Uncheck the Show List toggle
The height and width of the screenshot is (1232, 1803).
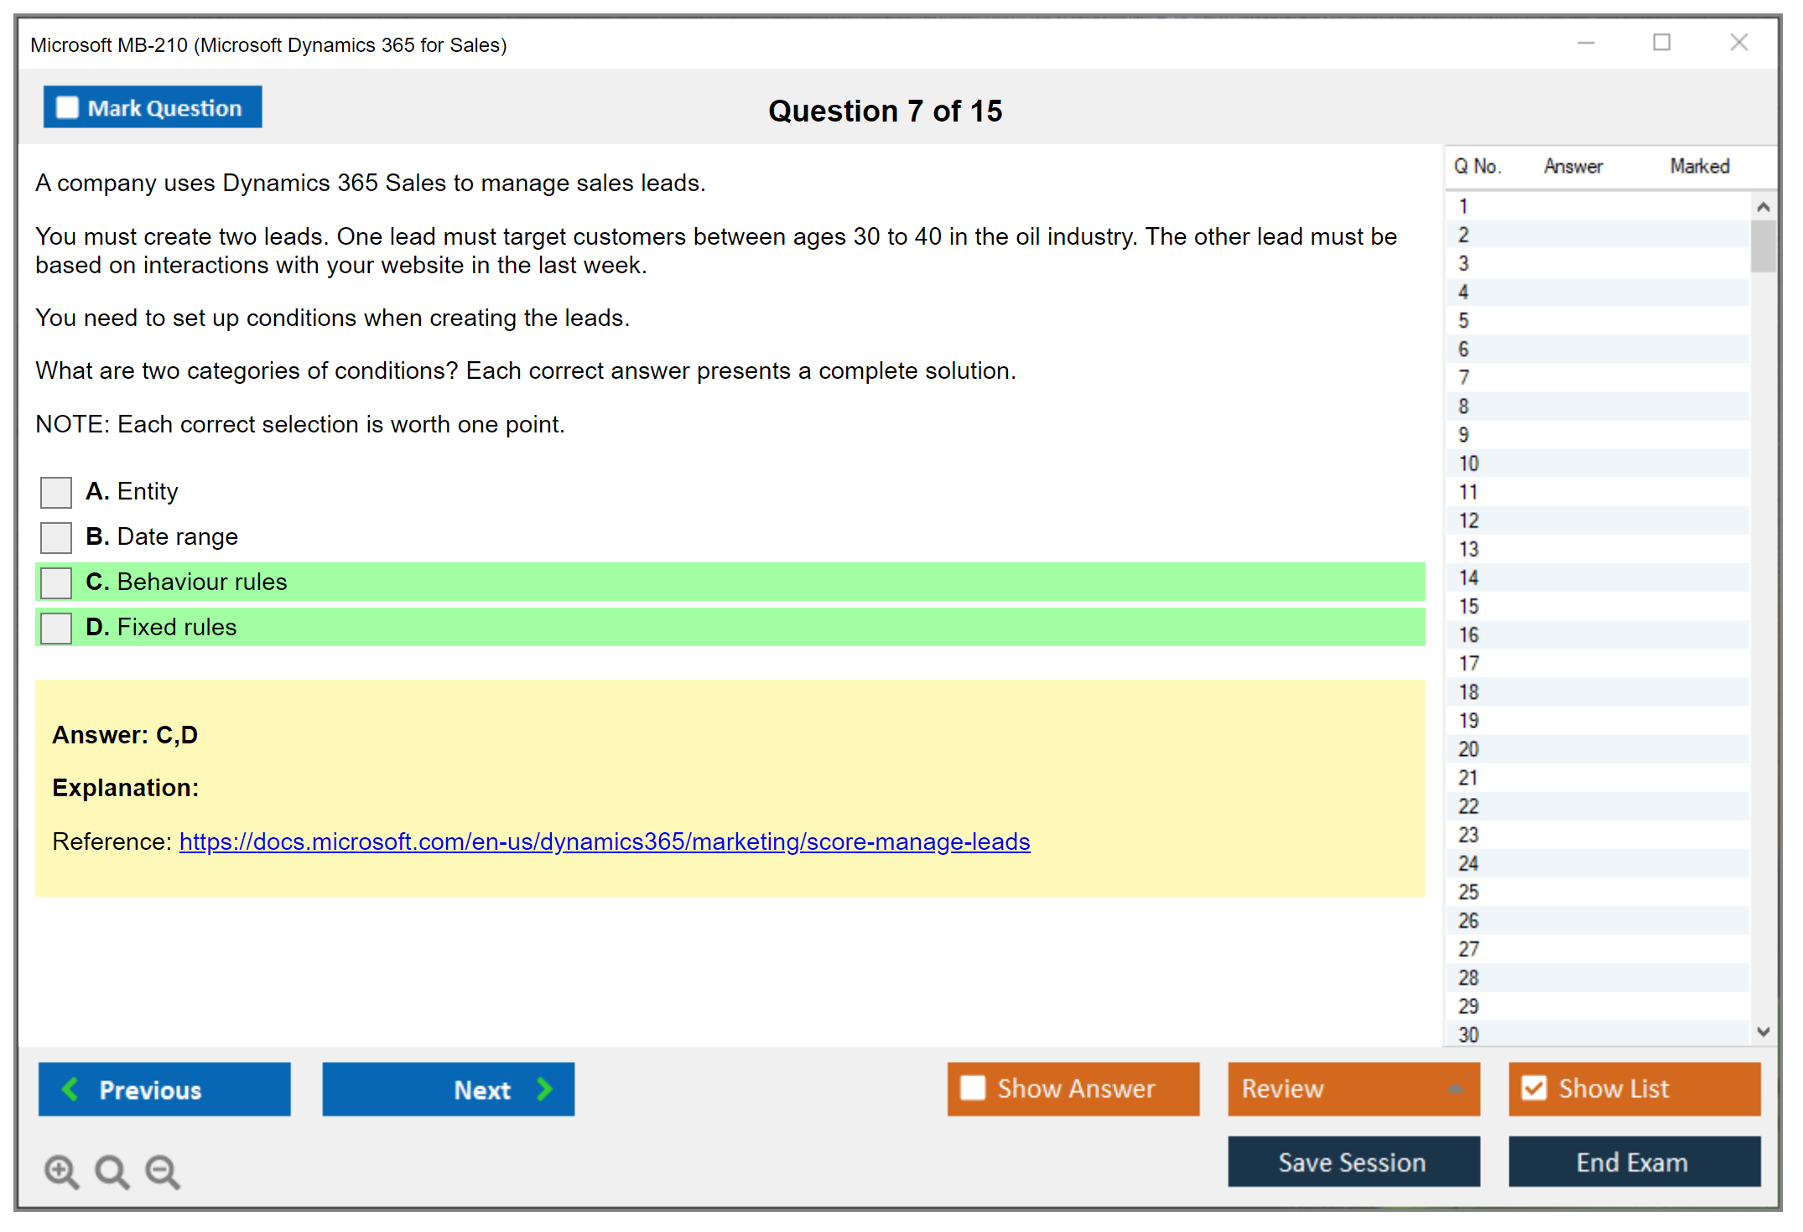click(1534, 1088)
